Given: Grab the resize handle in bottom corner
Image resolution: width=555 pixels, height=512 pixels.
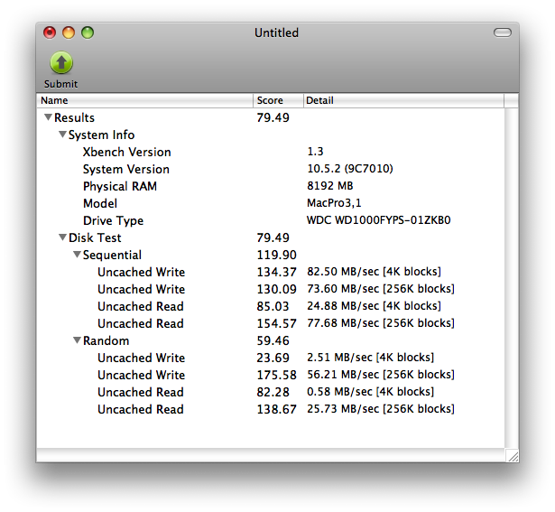Looking at the screenshot, I should 513,455.
